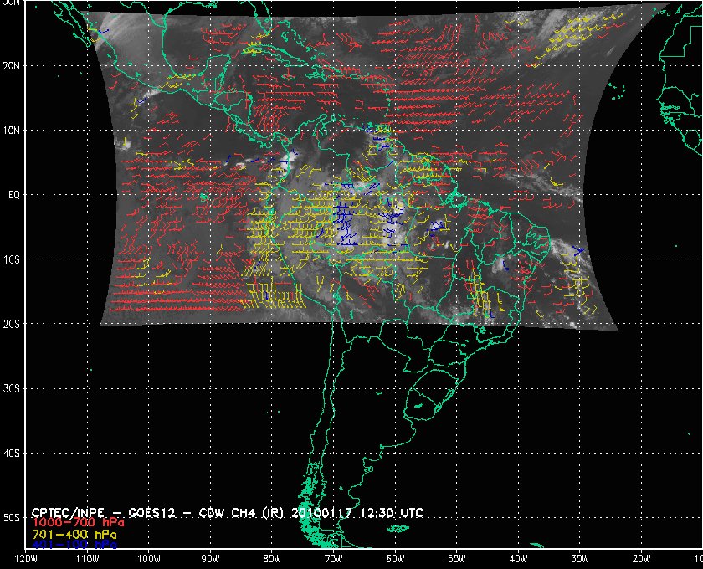Select the 30S latitude axis label

(x=13, y=388)
